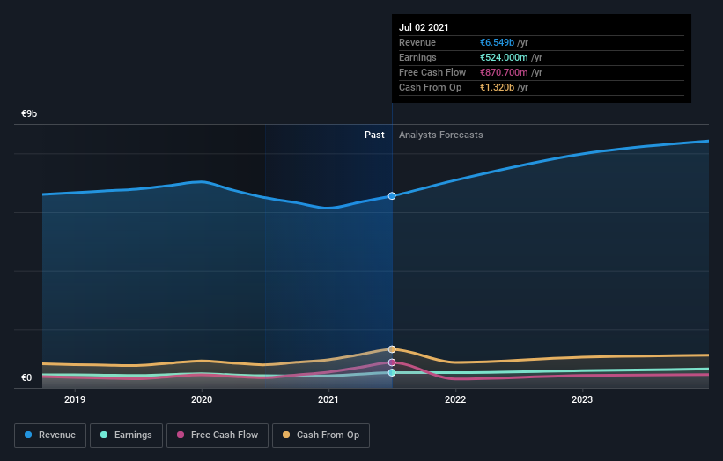Screen dimensions: 723x461
Task: Click the €870.700m free cash flow value
Action: click(504, 72)
